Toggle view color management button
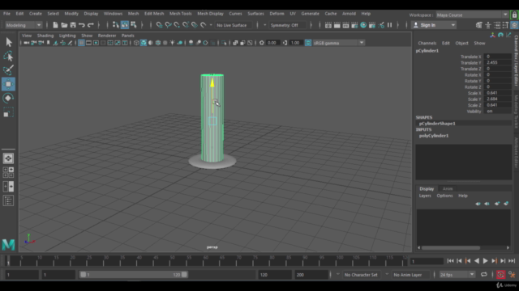This screenshot has height=291, width=519. [308, 43]
